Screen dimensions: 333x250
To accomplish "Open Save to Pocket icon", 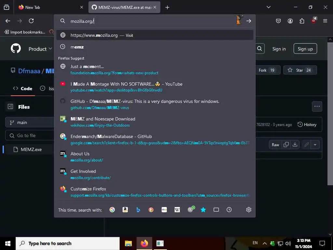I will pos(278,21).
